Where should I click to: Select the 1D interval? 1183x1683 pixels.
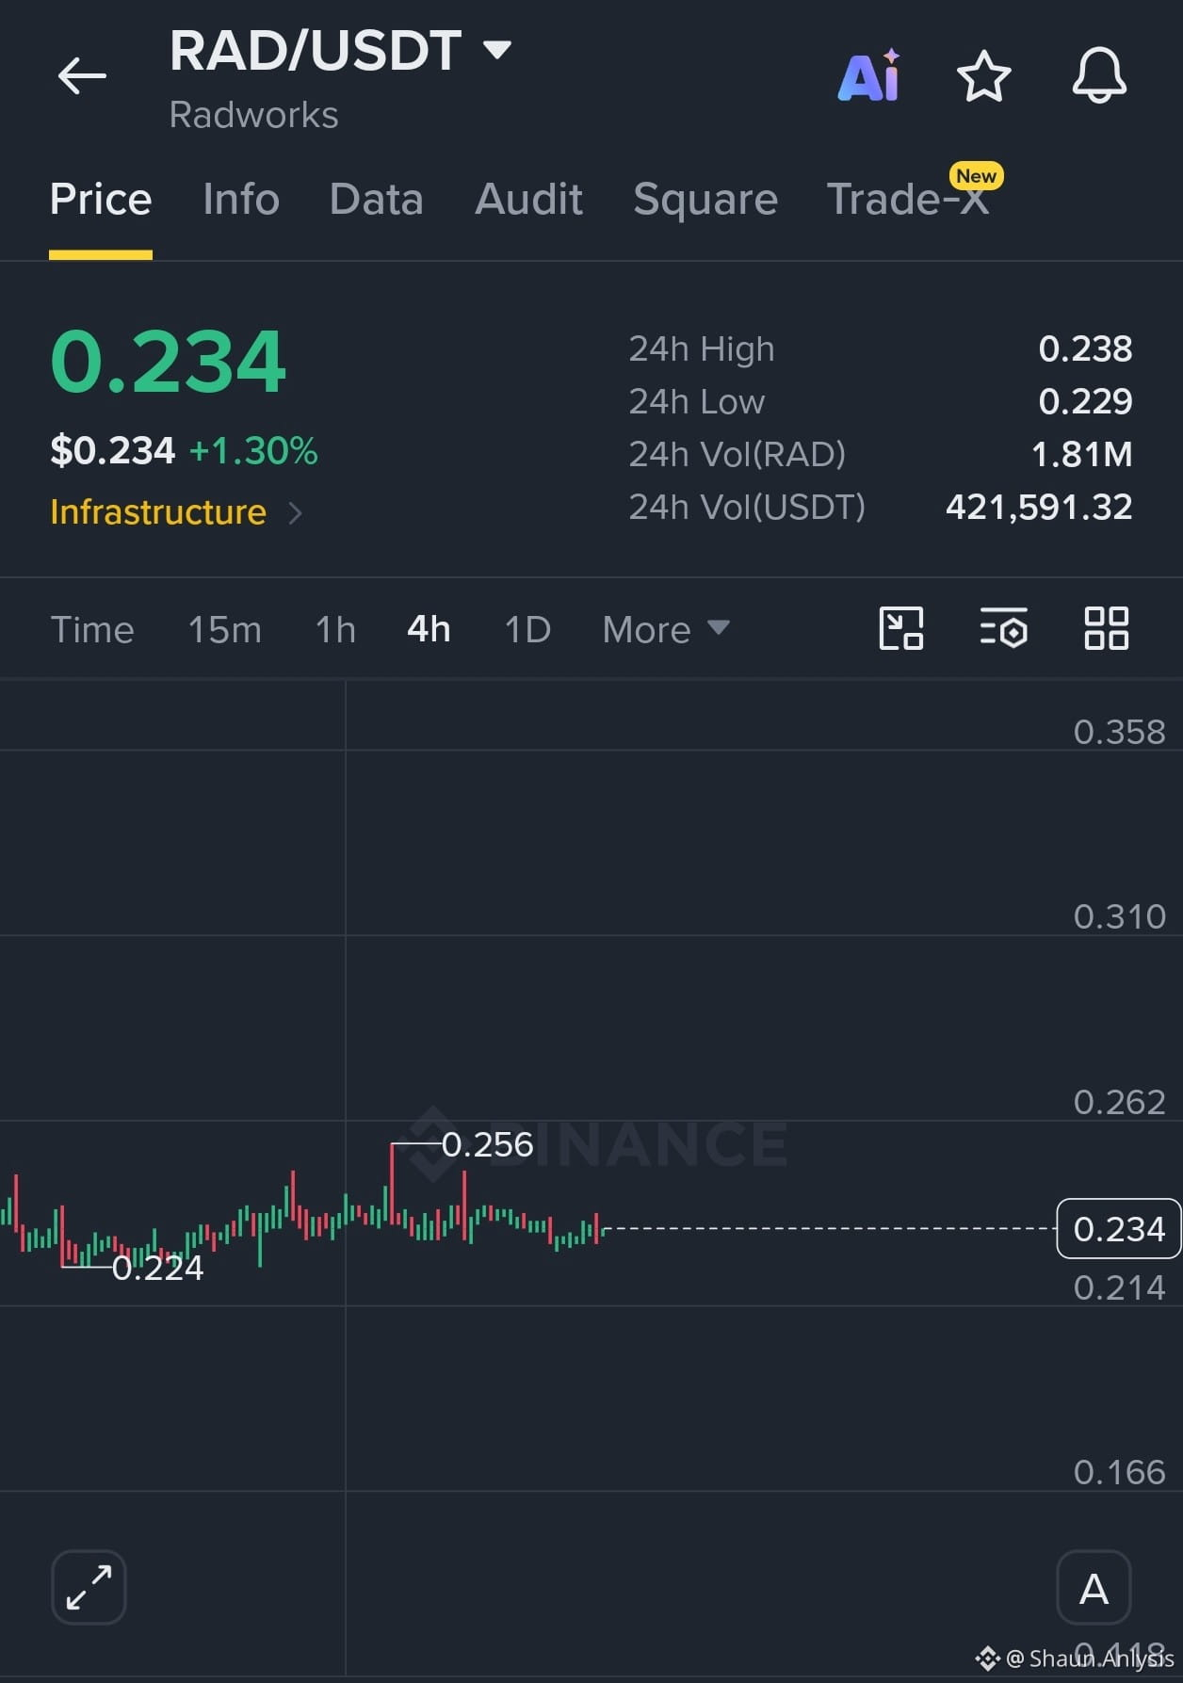click(527, 629)
